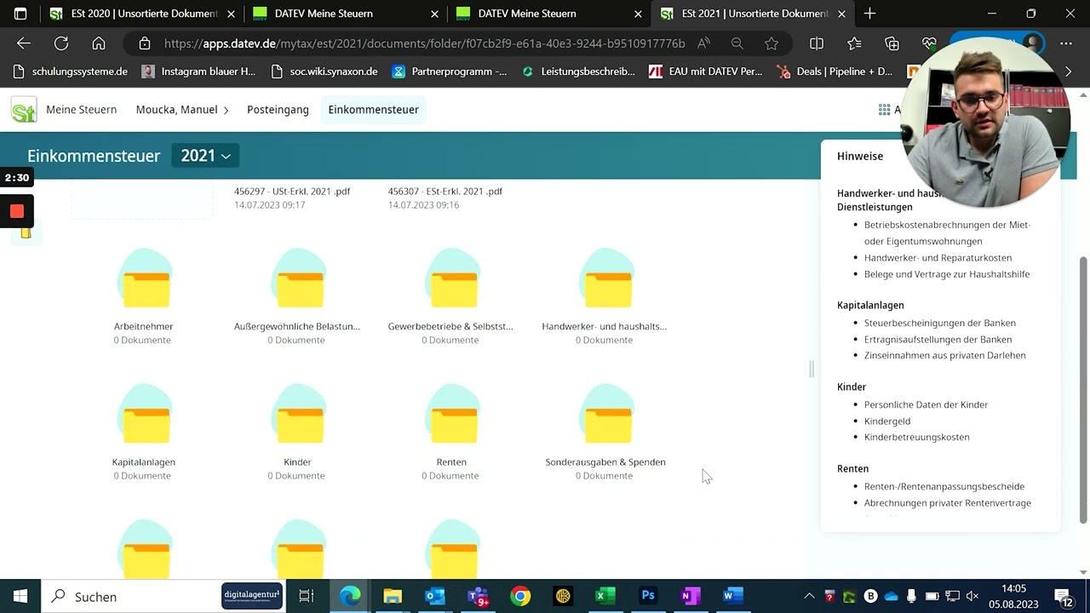Open Photoshop from the taskbar
This screenshot has height=613, width=1090.
click(648, 596)
